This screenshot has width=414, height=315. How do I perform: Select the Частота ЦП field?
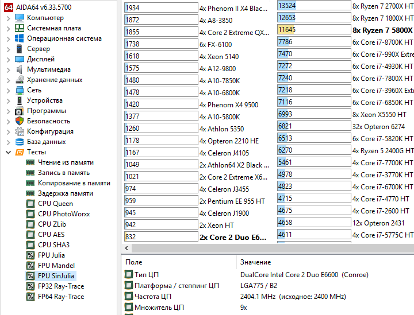[153, 296]
